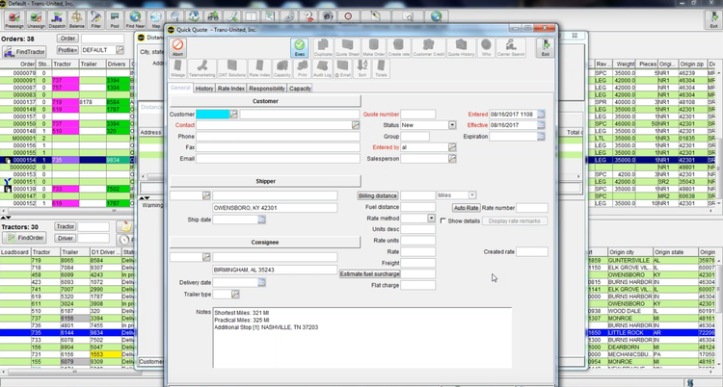Click the Auto Rate button
The height and width of the screenshot is (387, 723).
coord(467,208)
